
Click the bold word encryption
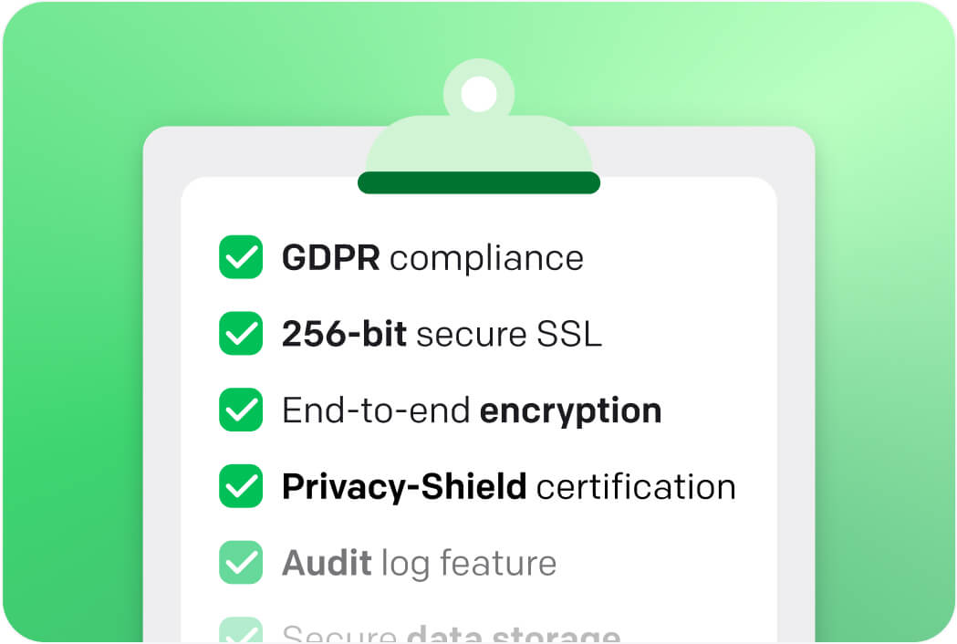coord(570,411)
